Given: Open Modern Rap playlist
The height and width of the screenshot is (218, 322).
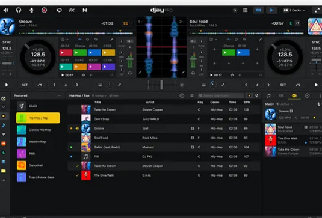Looking at the screenshot, I should (38, 142).
